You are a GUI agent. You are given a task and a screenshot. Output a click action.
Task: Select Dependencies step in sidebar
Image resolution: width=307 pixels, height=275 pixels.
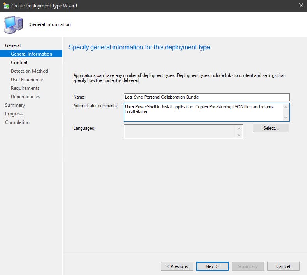click(x=25, y=97)
